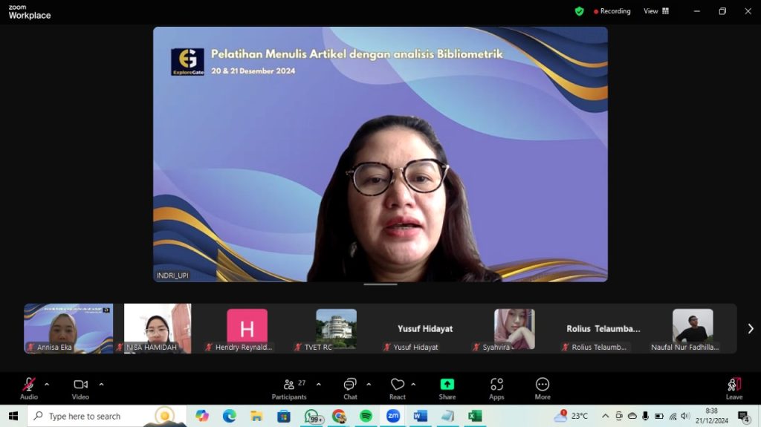Show next participants with right arrow
Screen dimensions: 761x427
point(750,328)
